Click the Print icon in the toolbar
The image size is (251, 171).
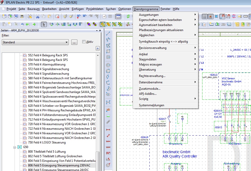[22, 16]
